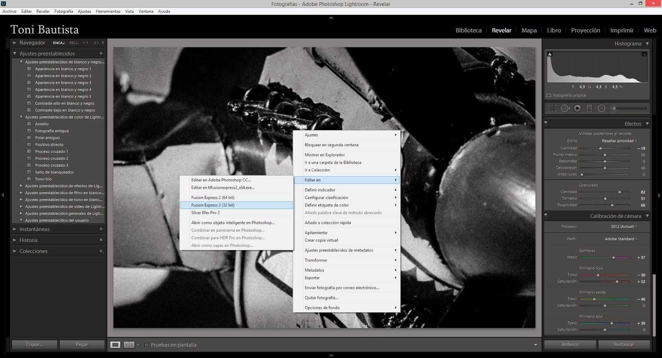Screen dimensions: 662x358
Task: Adjust the Primario rojo Tono slider
Action: pyautogui.click(x=598, y=275)
